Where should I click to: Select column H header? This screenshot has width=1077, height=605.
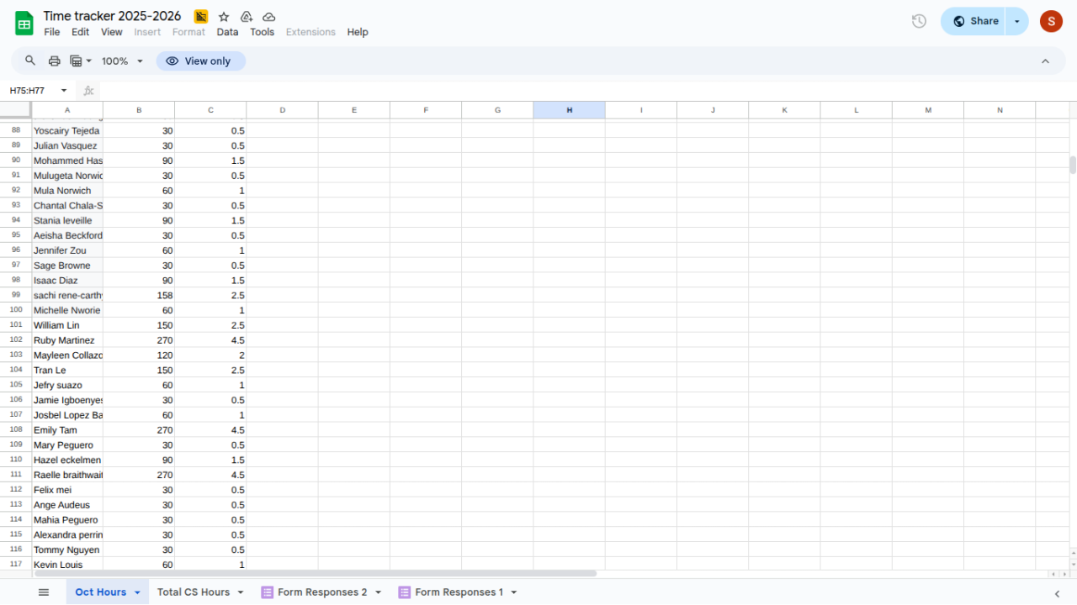pyautogui.click(x=569, y=110)
